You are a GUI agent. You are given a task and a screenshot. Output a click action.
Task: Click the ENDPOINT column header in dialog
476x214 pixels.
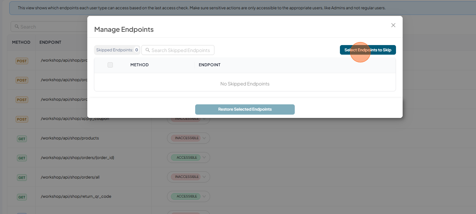tap(209, 65)
